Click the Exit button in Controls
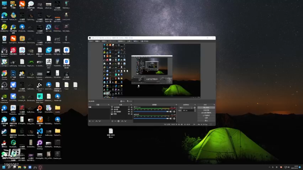Viewport: 303px width, 170px height. click(x=206, y=121)
